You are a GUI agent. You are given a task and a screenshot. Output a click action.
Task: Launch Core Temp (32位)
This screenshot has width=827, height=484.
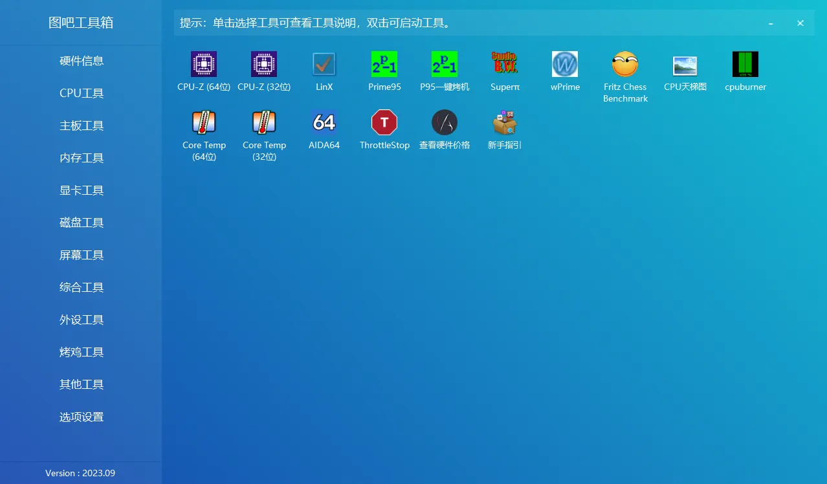tap(264, 128)
